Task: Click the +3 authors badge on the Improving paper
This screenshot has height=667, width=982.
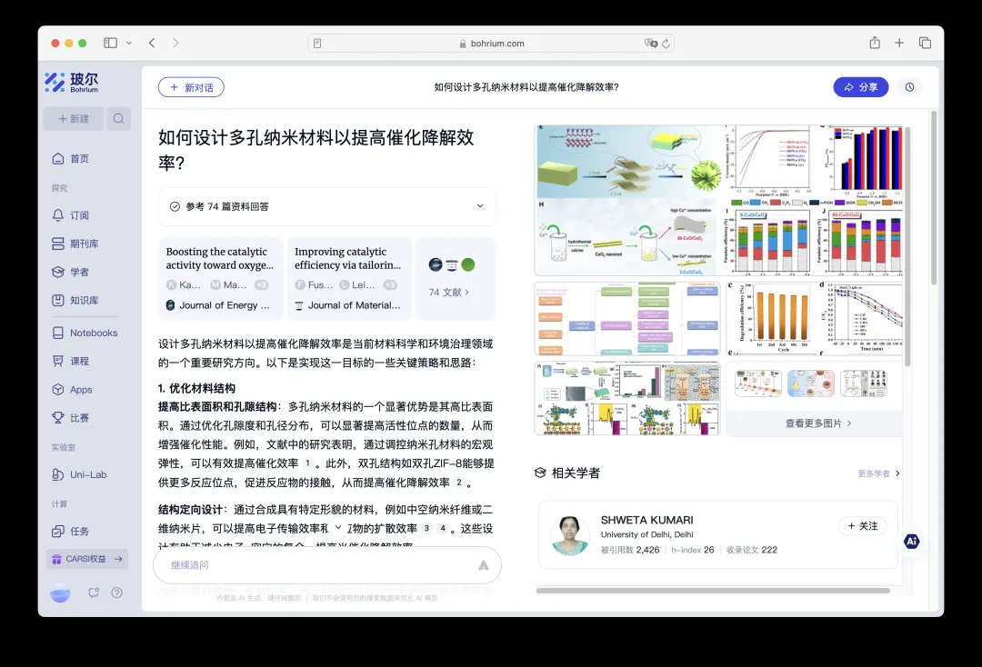Action: [x=389, y=284]
